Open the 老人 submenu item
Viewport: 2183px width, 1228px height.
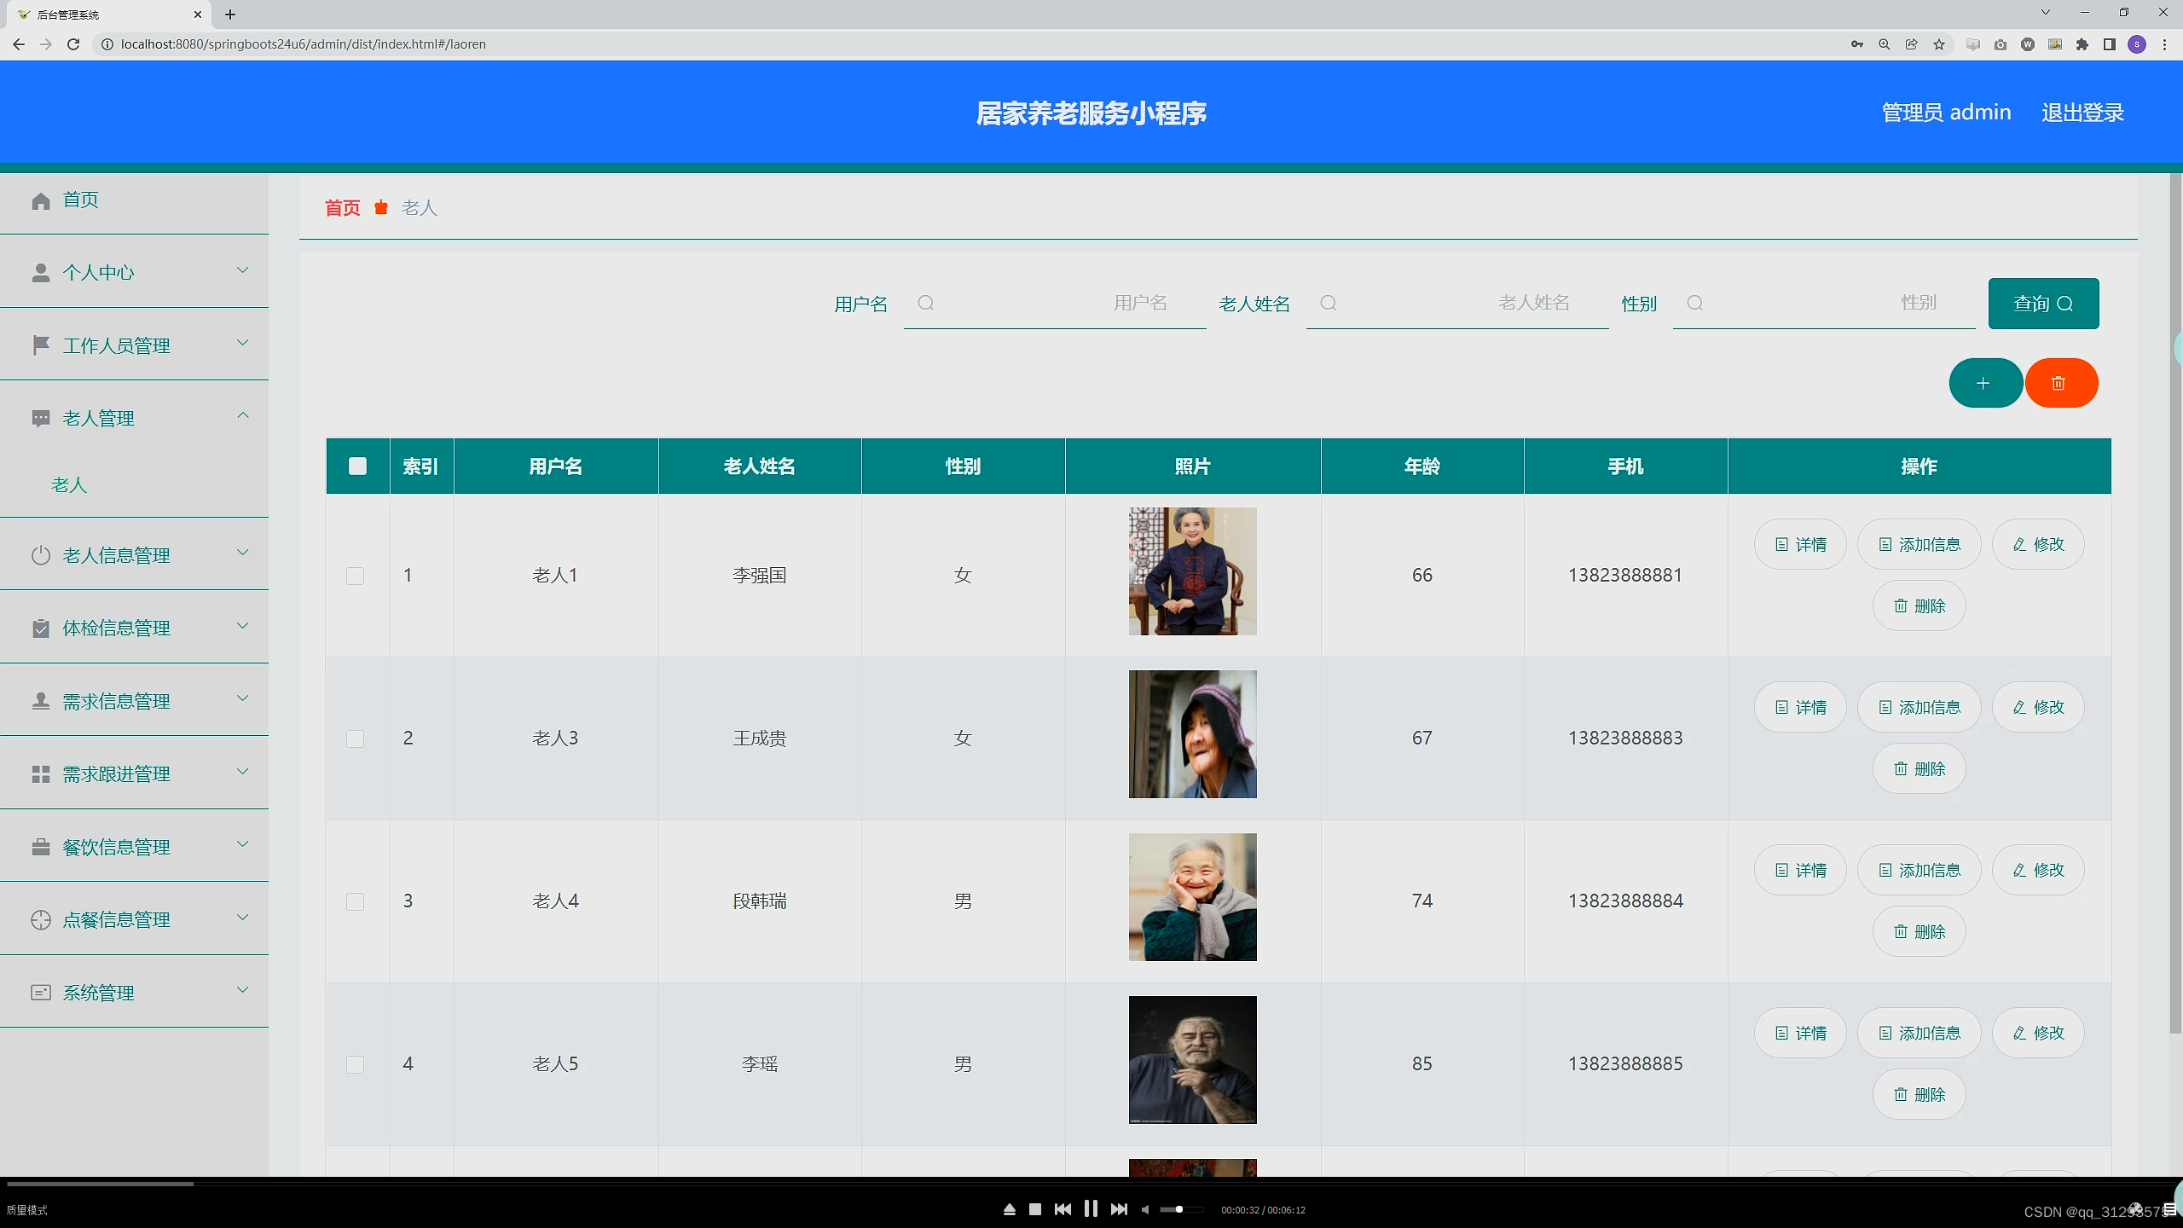point(69,484)
